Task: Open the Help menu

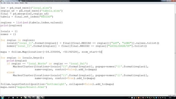Action: (26, 3)
